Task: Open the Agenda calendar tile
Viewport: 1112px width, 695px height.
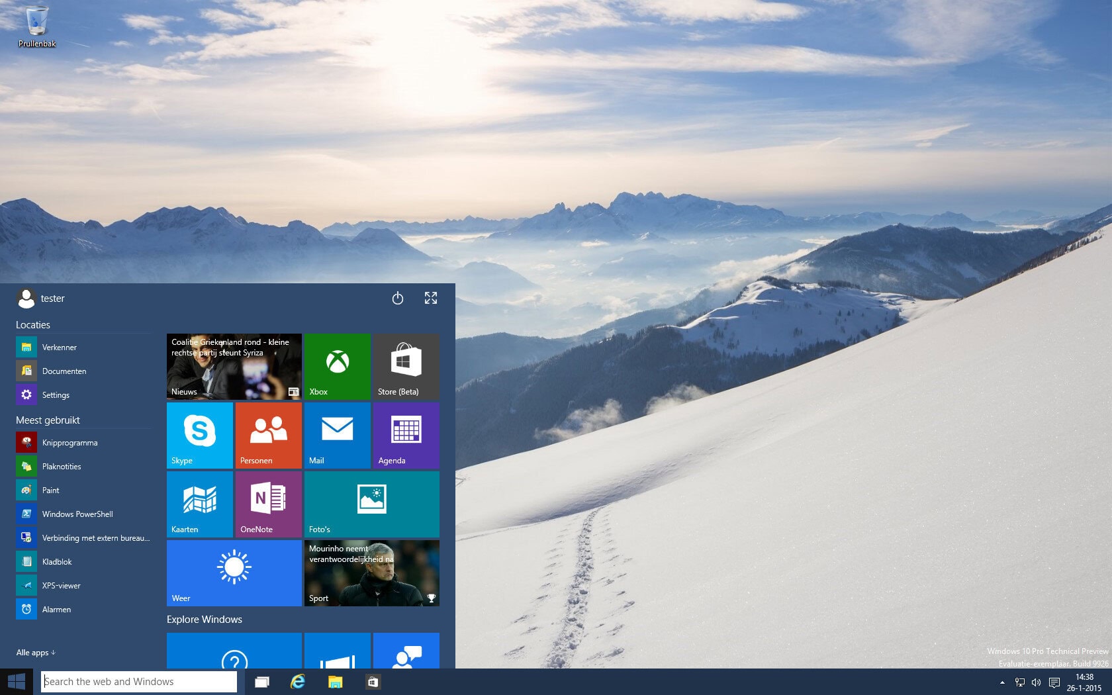Action: (x=406, y=435)
